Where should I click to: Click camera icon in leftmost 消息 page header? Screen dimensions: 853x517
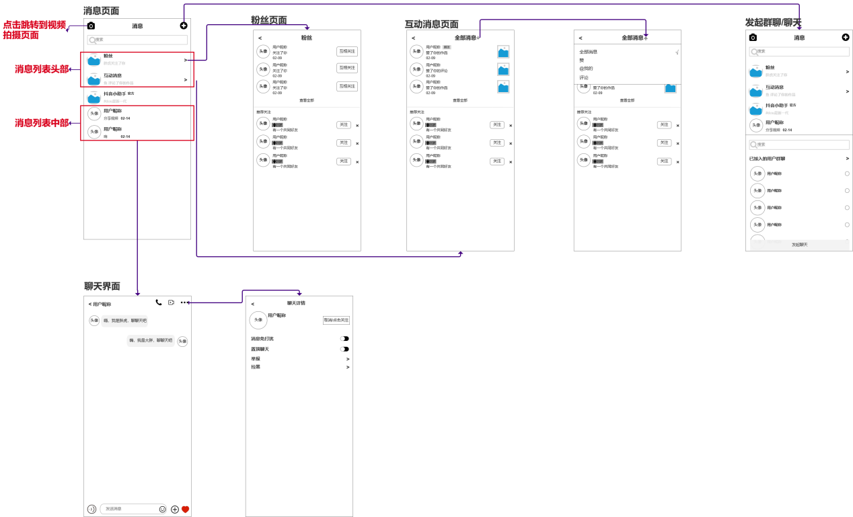click(91, 26)
